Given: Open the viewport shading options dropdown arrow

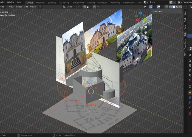Looking at the screenshot, I should pos(184,7).
